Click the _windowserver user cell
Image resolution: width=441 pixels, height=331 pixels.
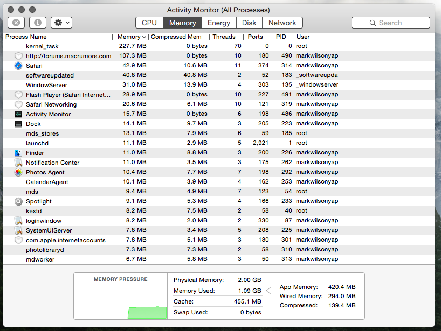pos(317,85)
